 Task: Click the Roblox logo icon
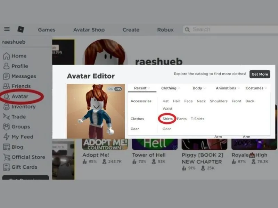tap(21, 29)
